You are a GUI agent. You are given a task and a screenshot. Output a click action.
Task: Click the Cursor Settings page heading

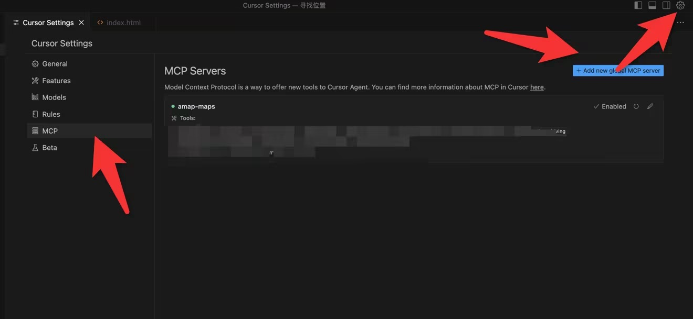pyautogui.click(x=62, y=43)
